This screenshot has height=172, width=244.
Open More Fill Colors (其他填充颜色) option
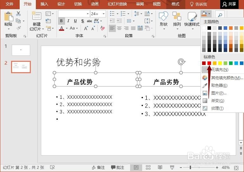222,78
